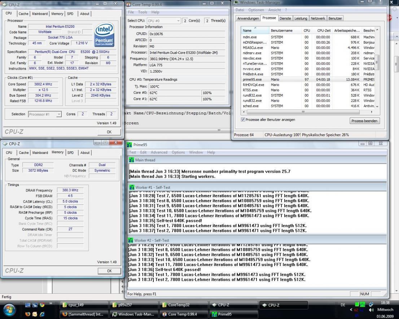399x319 pixels.
Task: Open the Advanced menu in Prime95
Action: (x=159, y=152)
